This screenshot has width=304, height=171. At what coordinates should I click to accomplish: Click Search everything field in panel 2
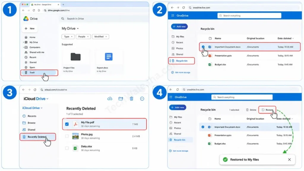pyautogui.click(x=249, y=15)
